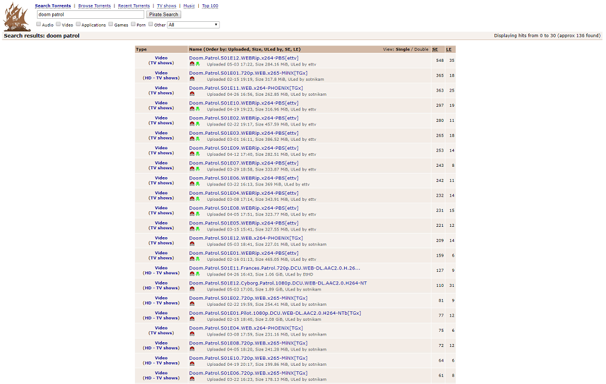Click magnet icon for Doom.Patrol.S01E07.WEBRip.x264-PBS[ettv]
The image size is (606, 384).
point(192,169)
